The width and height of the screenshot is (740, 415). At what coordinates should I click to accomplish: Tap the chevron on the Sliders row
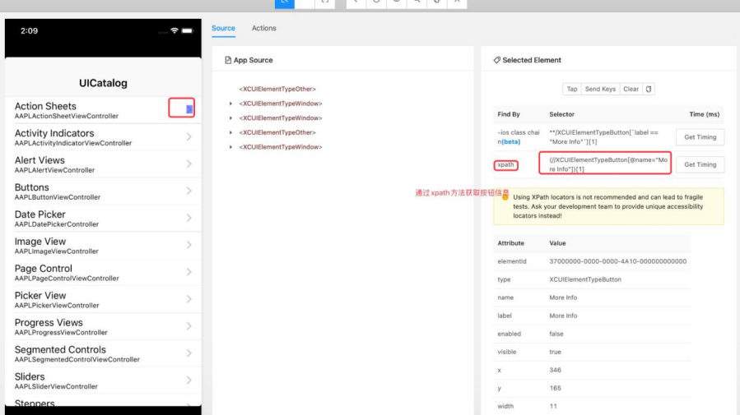pyautogui.click(x=188, y=380)
